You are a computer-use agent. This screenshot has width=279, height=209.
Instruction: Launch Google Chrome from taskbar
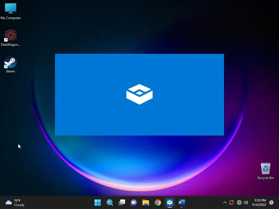[x=158, y=202]
